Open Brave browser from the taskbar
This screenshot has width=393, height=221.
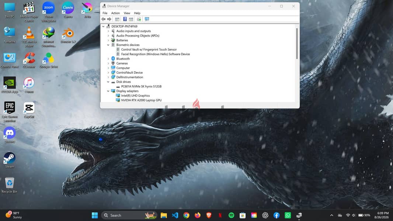(x=209, y=215)
